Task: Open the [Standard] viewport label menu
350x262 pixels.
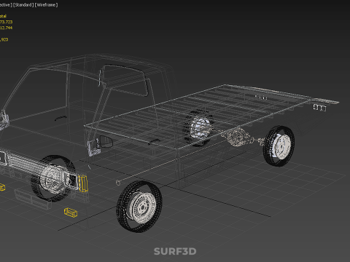Action: pyautogui.click(x=23, y=5)
